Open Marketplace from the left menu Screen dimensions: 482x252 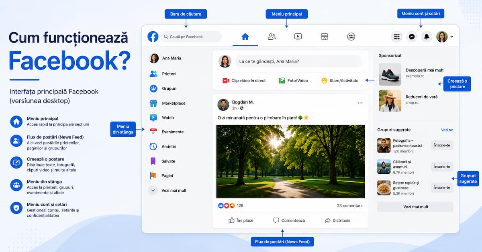pyautogui.click(x=167, y=103)
